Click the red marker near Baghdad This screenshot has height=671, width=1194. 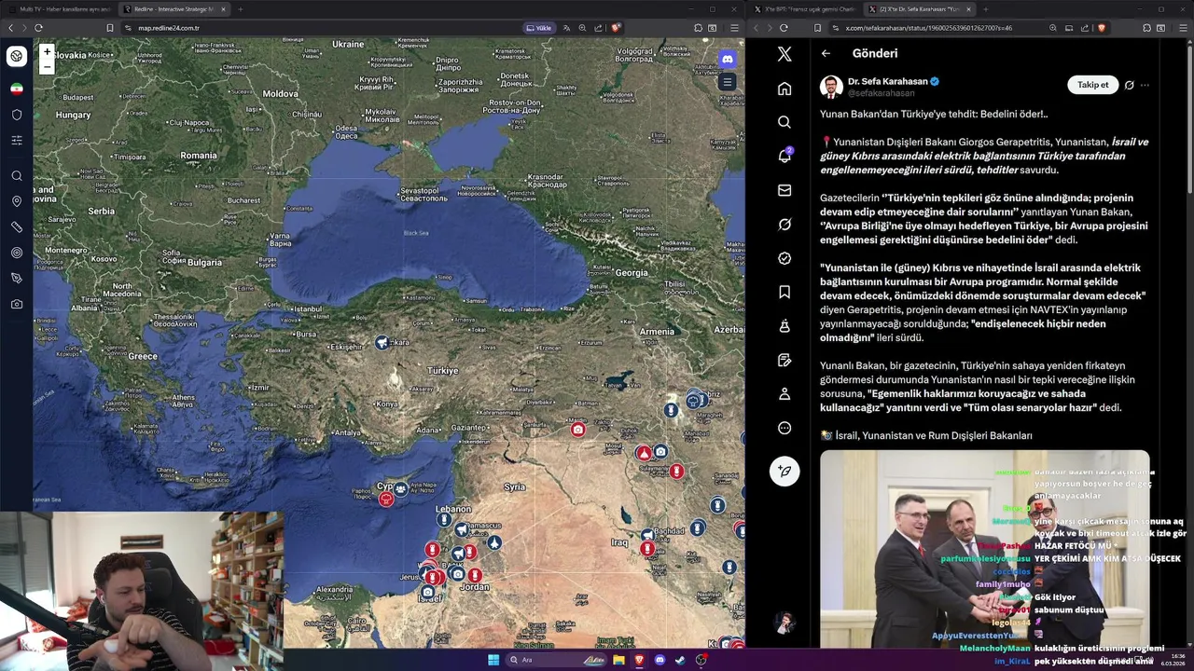click(x=647, y=549)
